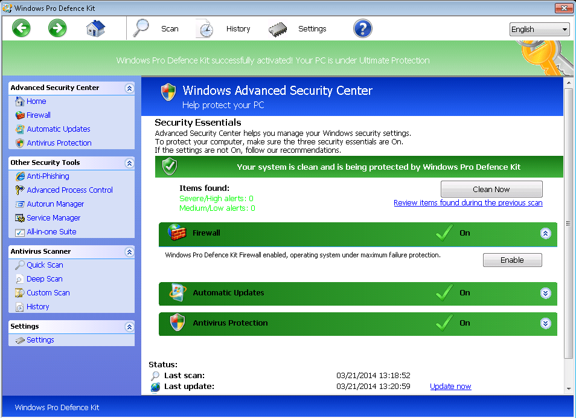Expand the Automatic Updates section chevron
The image size is (576, 418).
pos(545,293)
